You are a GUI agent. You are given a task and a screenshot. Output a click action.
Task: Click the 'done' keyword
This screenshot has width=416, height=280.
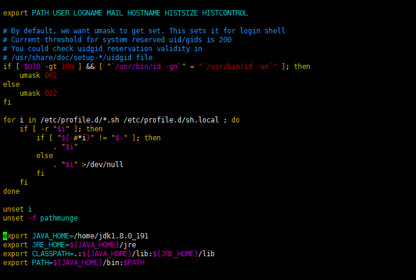pos(11,191)
